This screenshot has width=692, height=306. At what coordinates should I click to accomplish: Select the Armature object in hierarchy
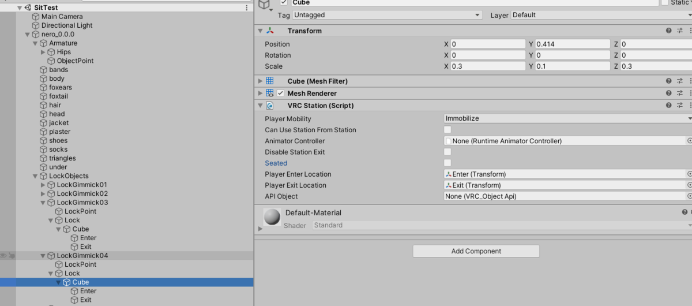pyautogui.click(x=63, y=43)
